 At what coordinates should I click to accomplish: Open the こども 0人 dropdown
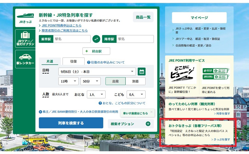tap(136, 94)
